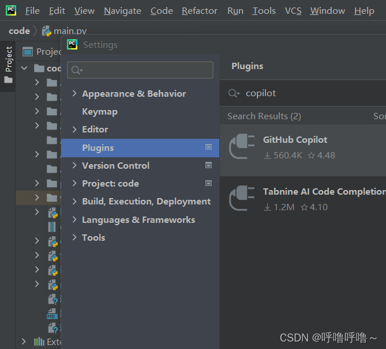Collapse the root code folder in Project tree
The height and width of the screenshot is (349, 386).
[x=24, y=68]
